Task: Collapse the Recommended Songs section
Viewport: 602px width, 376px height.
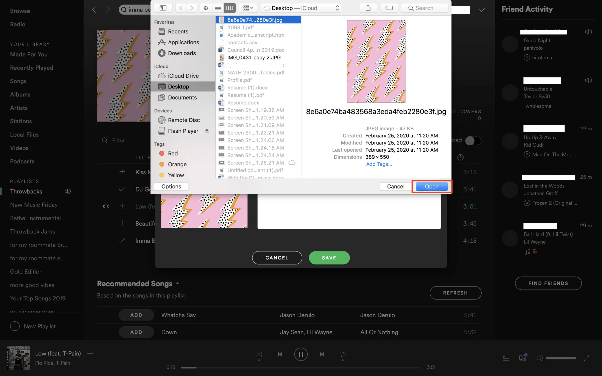Action: click(x=178, y=283)
